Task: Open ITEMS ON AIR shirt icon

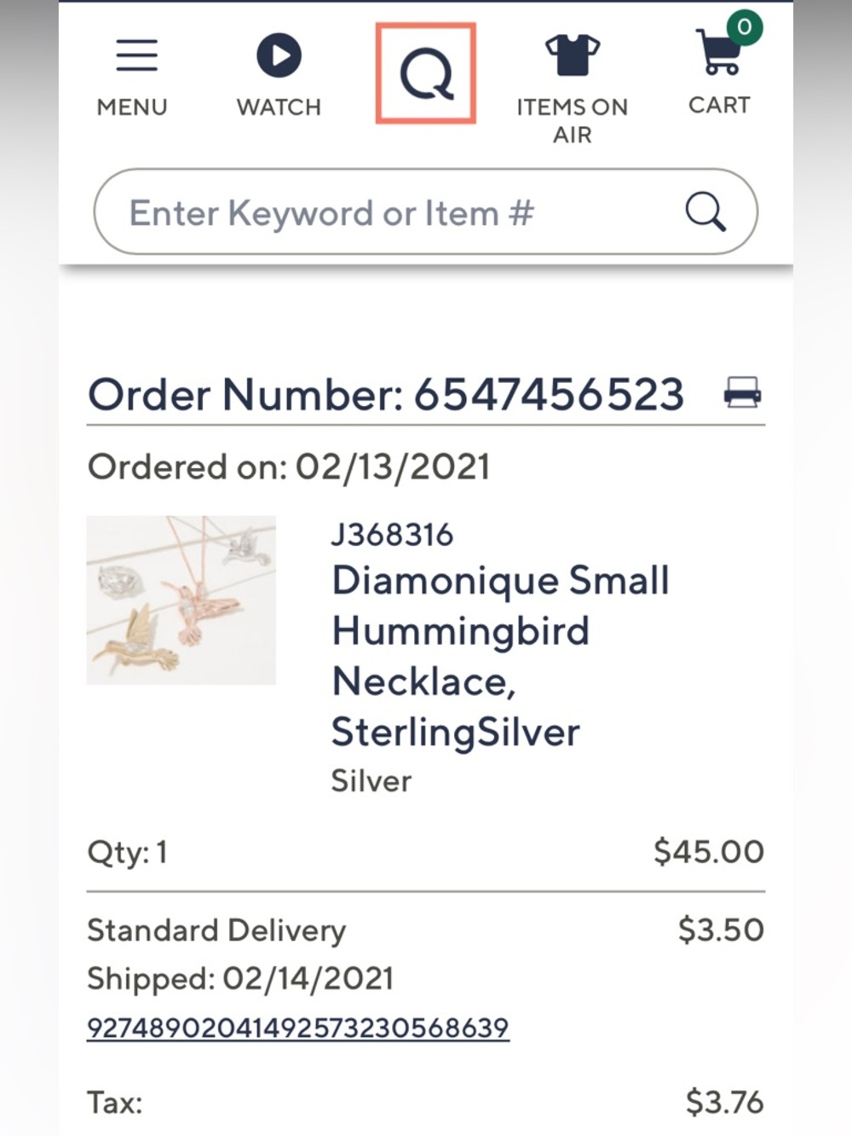Action: click(573, 55)
